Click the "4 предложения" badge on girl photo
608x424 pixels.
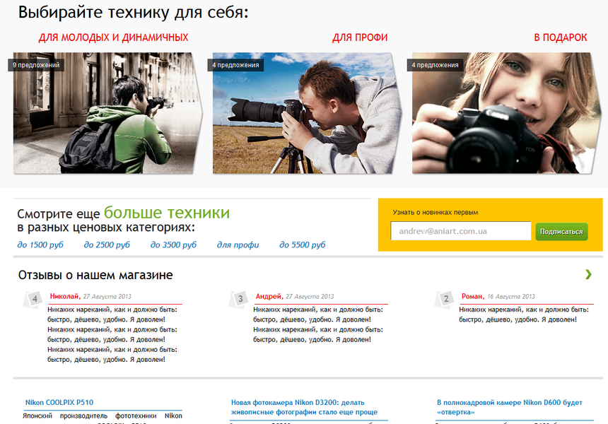pos(435,65)
